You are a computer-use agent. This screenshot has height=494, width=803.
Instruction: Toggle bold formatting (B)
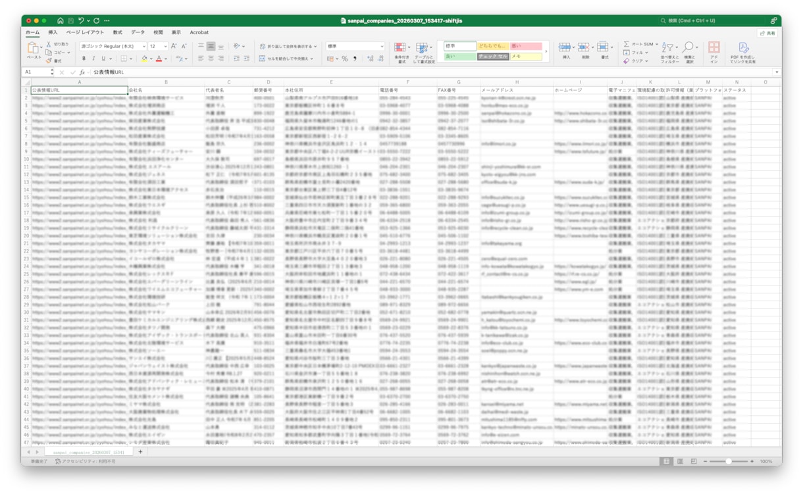(x=84, y=59)
